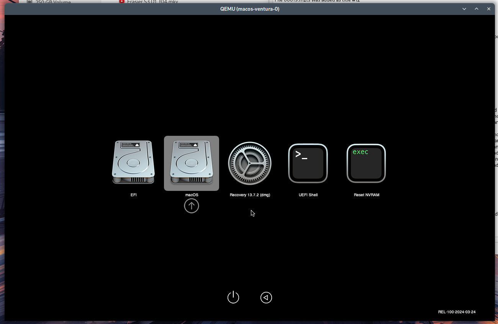The height and width of the screenshot is (324, 498).
Task: Click the up-arrow default boot indicator
Action: 192,206
